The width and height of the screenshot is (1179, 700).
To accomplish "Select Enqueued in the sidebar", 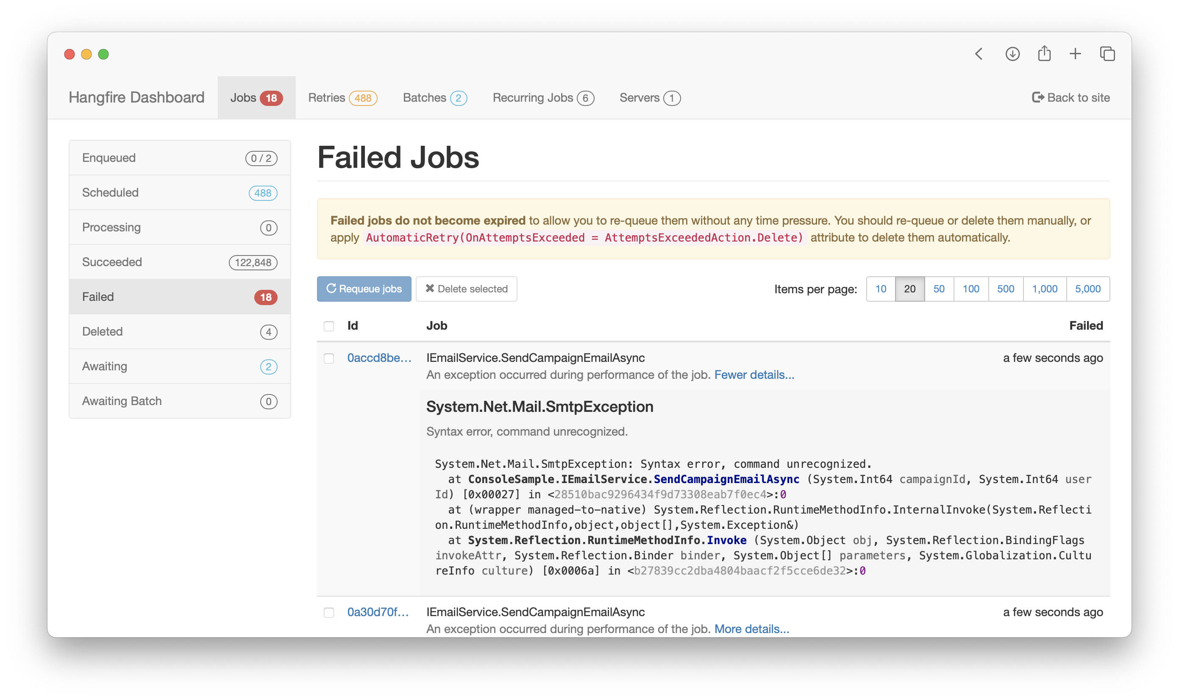I will (x=180, y=158).
